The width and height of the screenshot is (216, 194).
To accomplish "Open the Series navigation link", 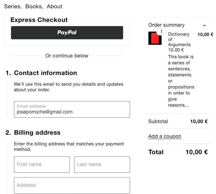I will tap(12, 6).
